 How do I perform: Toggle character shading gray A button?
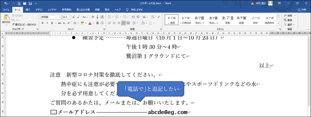coord(97,23)
